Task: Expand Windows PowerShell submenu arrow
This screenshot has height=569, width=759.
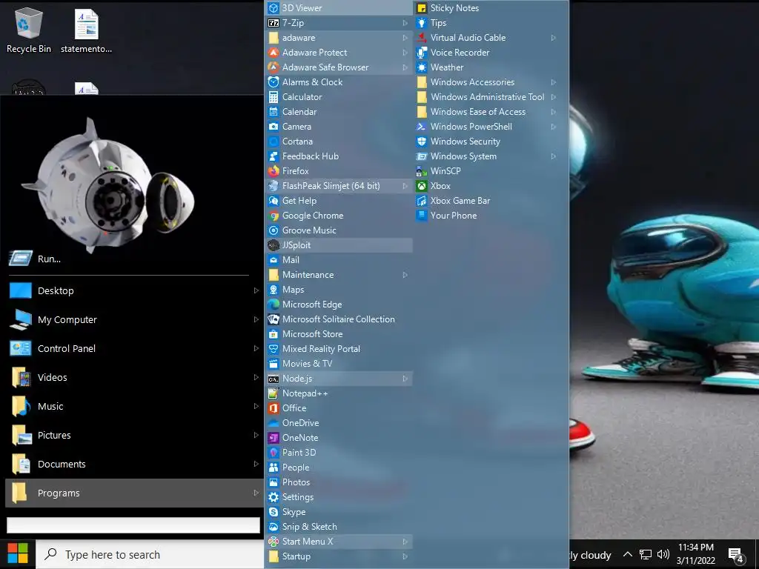Action: coord(553,126)
